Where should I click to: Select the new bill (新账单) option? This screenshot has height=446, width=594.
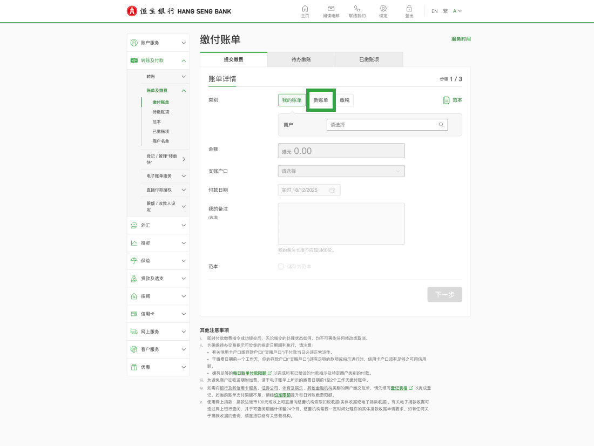[x=321, y=100]
